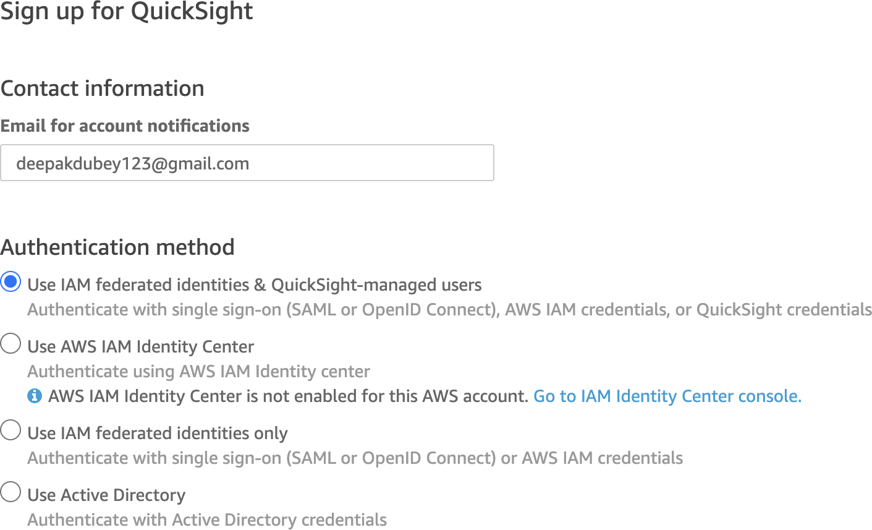Click the description mentioning QuickSight credentials
The image size is (872, 530).
click(449, 310)
